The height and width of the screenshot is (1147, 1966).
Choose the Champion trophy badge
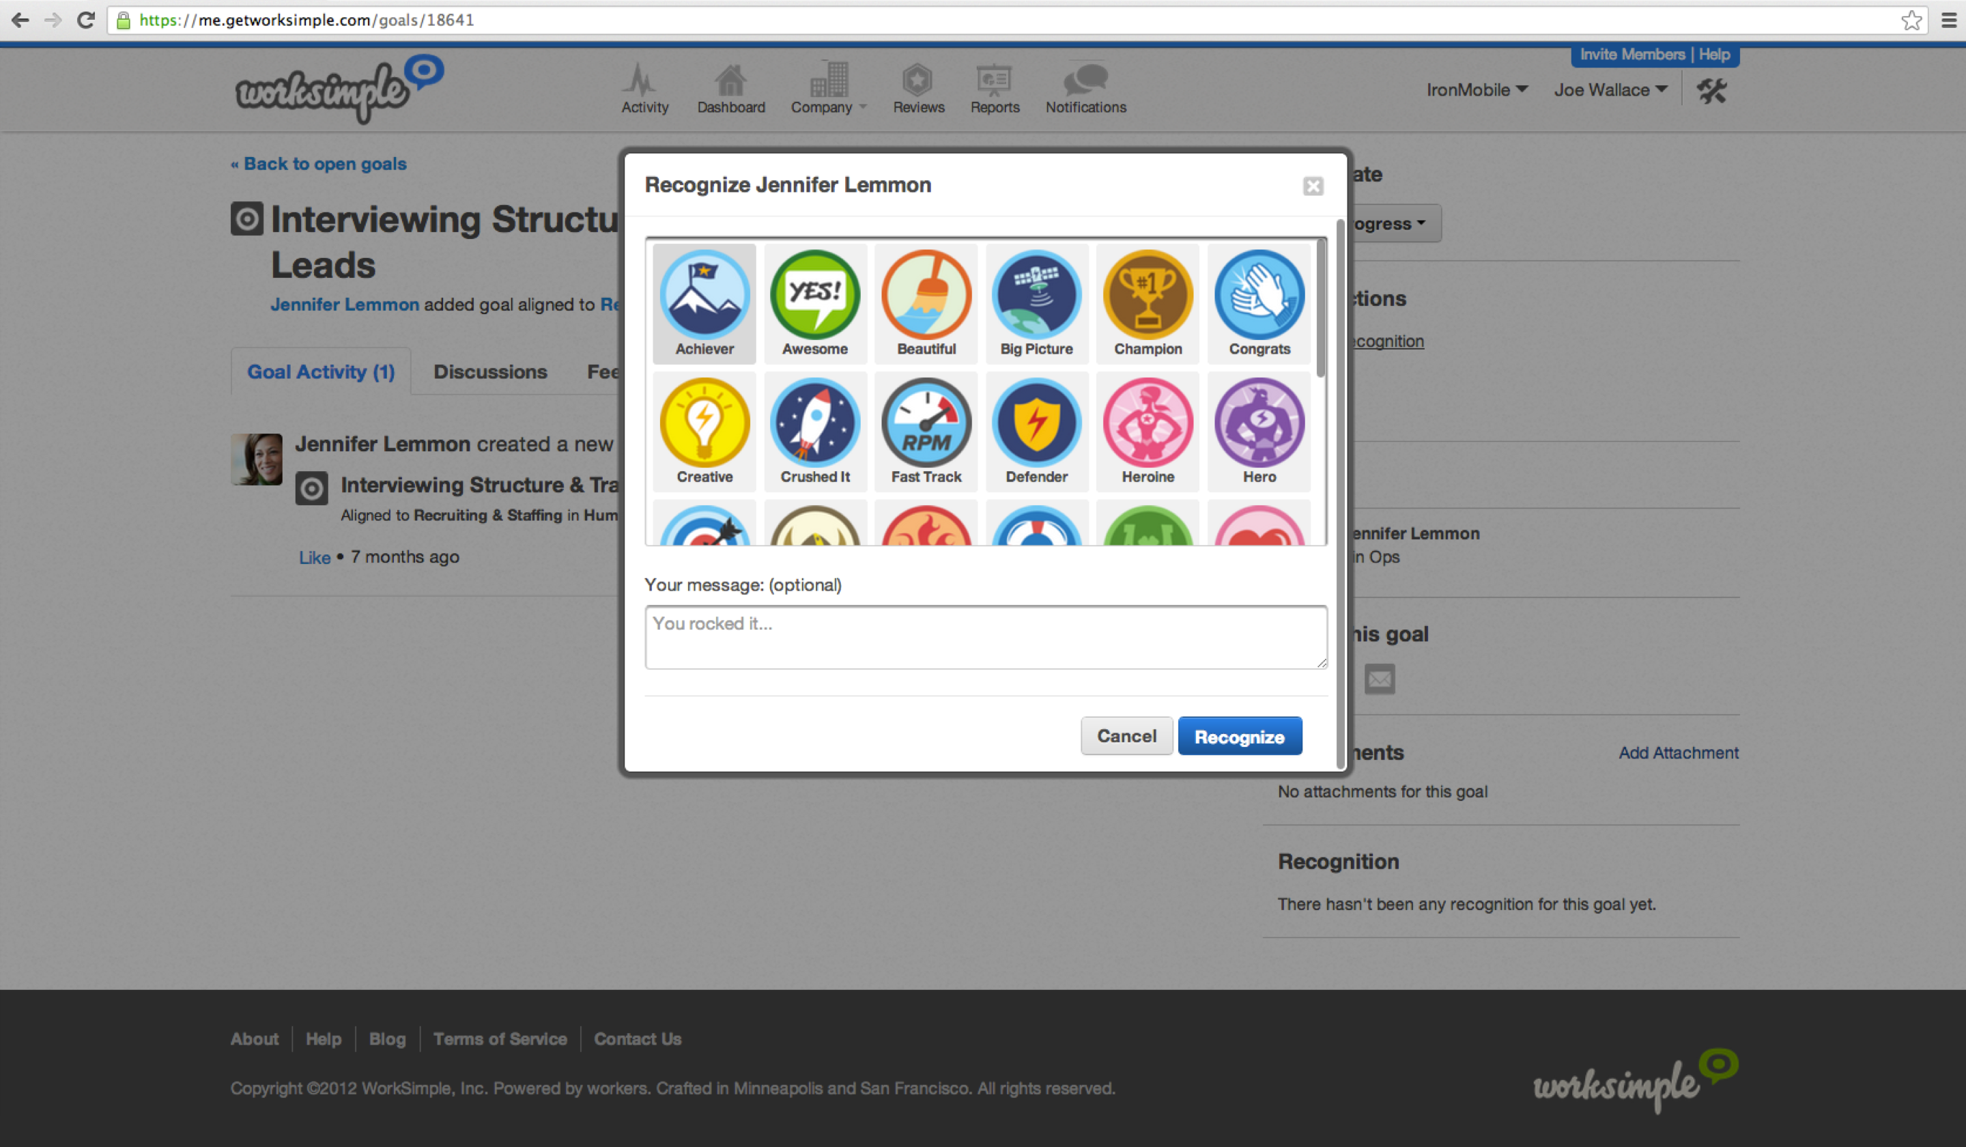pyautogui.click(x=1148, y=302)
